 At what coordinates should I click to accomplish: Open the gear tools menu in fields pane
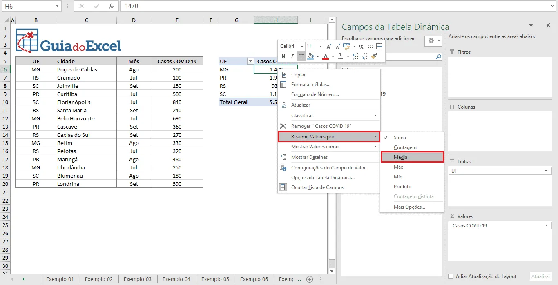(433, 41)
